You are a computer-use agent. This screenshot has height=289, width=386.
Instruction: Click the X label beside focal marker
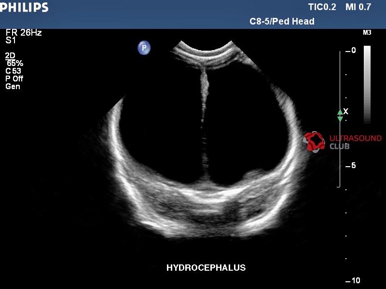click(x=346, y=111)
